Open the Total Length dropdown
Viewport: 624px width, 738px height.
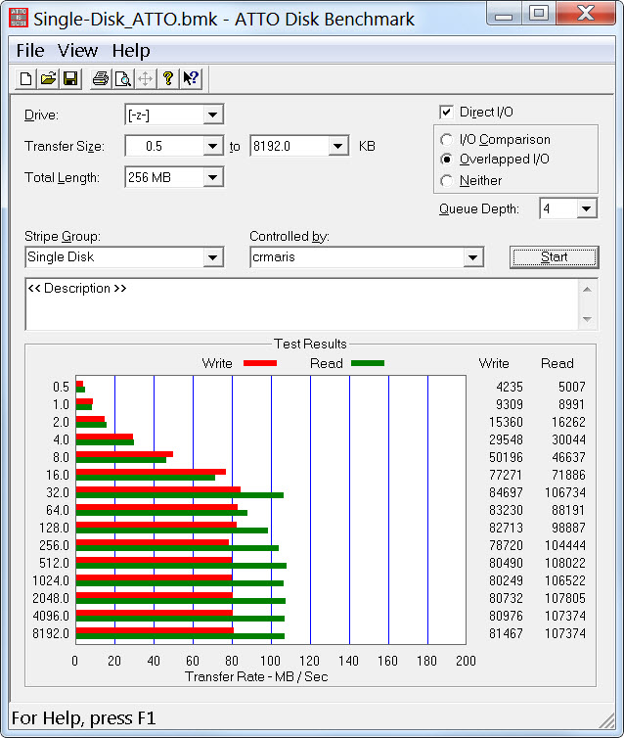(213, 177)
